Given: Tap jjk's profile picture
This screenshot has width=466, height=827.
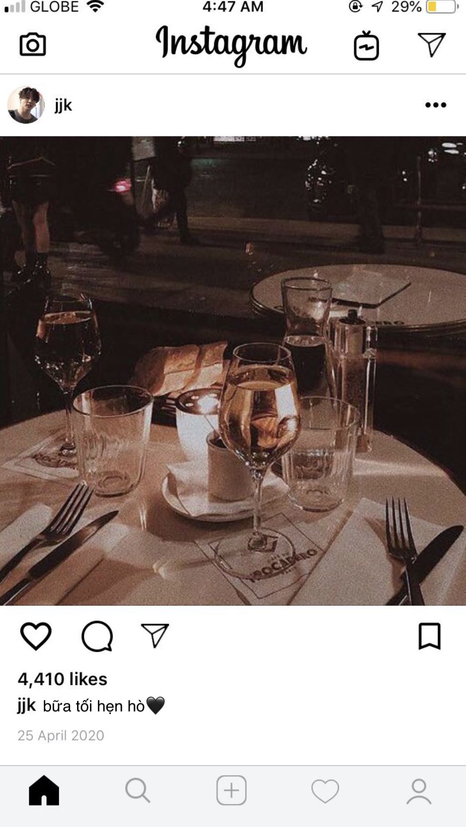Looking at the screenshot, I should [26, 105].
